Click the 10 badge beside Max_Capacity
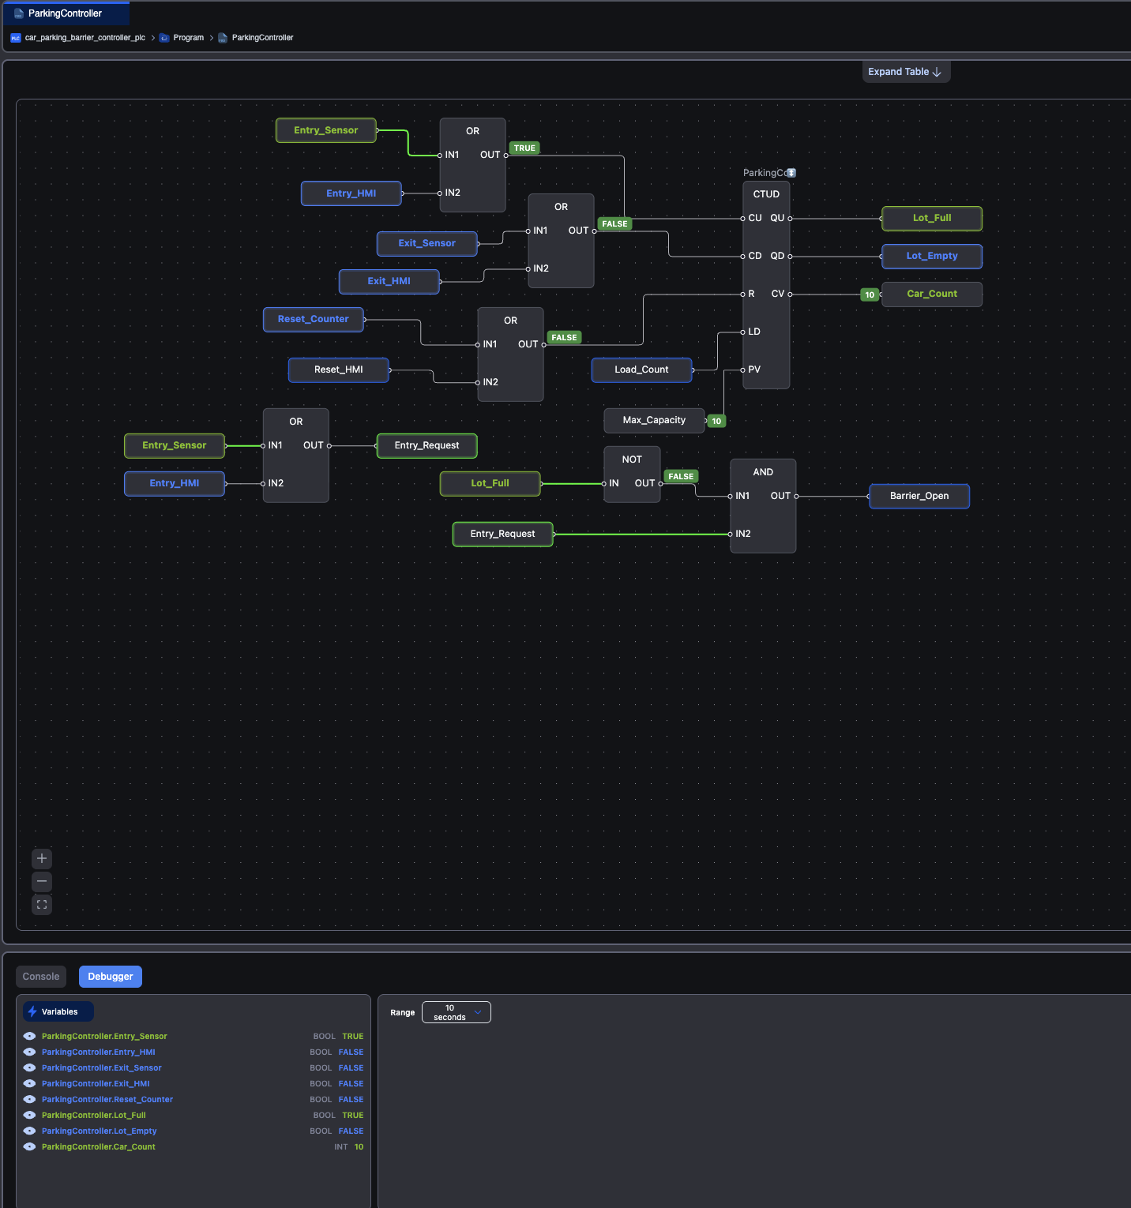The image size is (1131, 1208). (x=716, y=421)
